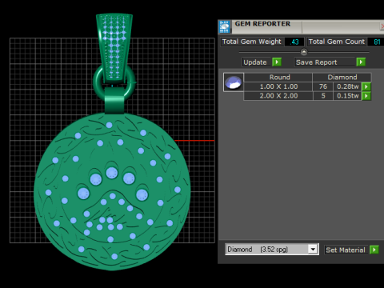This screenshot has height=288, width=384.
Task: Click the Total Gem Weight label
Action: [x=251, y=42]
